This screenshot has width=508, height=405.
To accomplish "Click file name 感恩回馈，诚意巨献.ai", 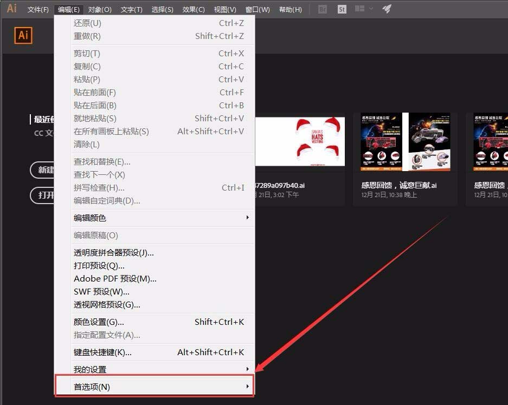I will tap(399, 185).
